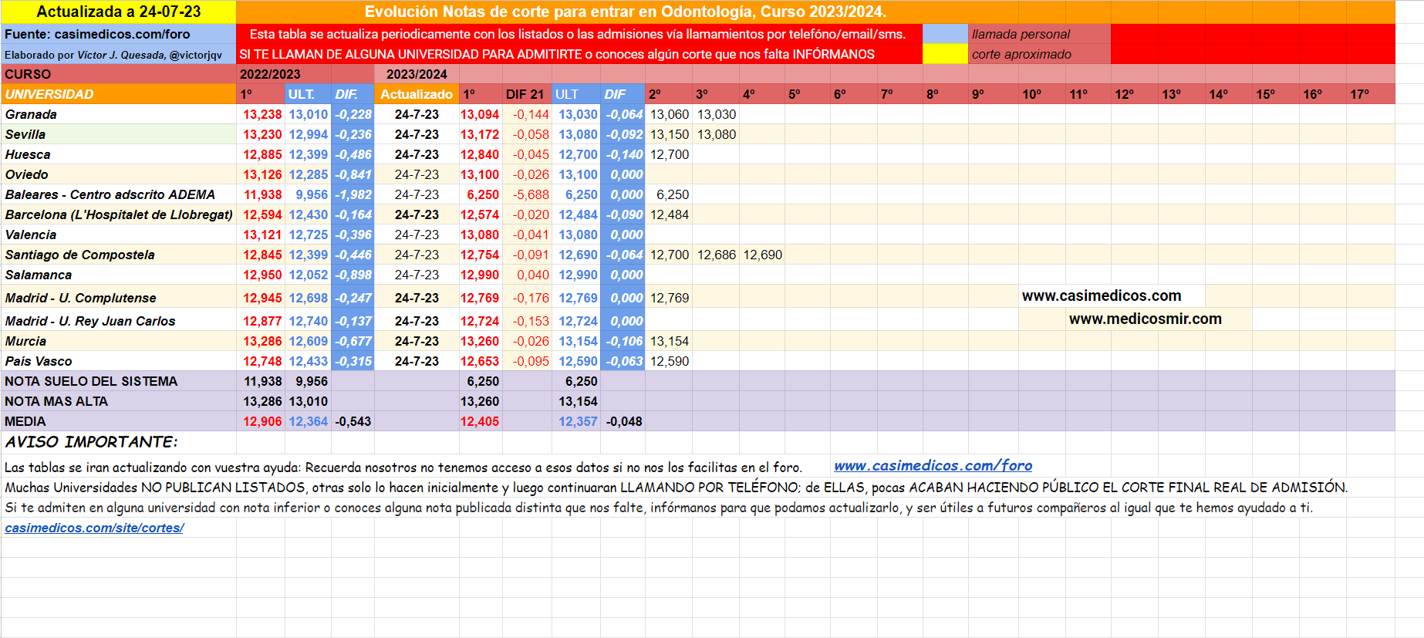
Task: Select MEDIA 12,405 average value
Action: point(481,421)
